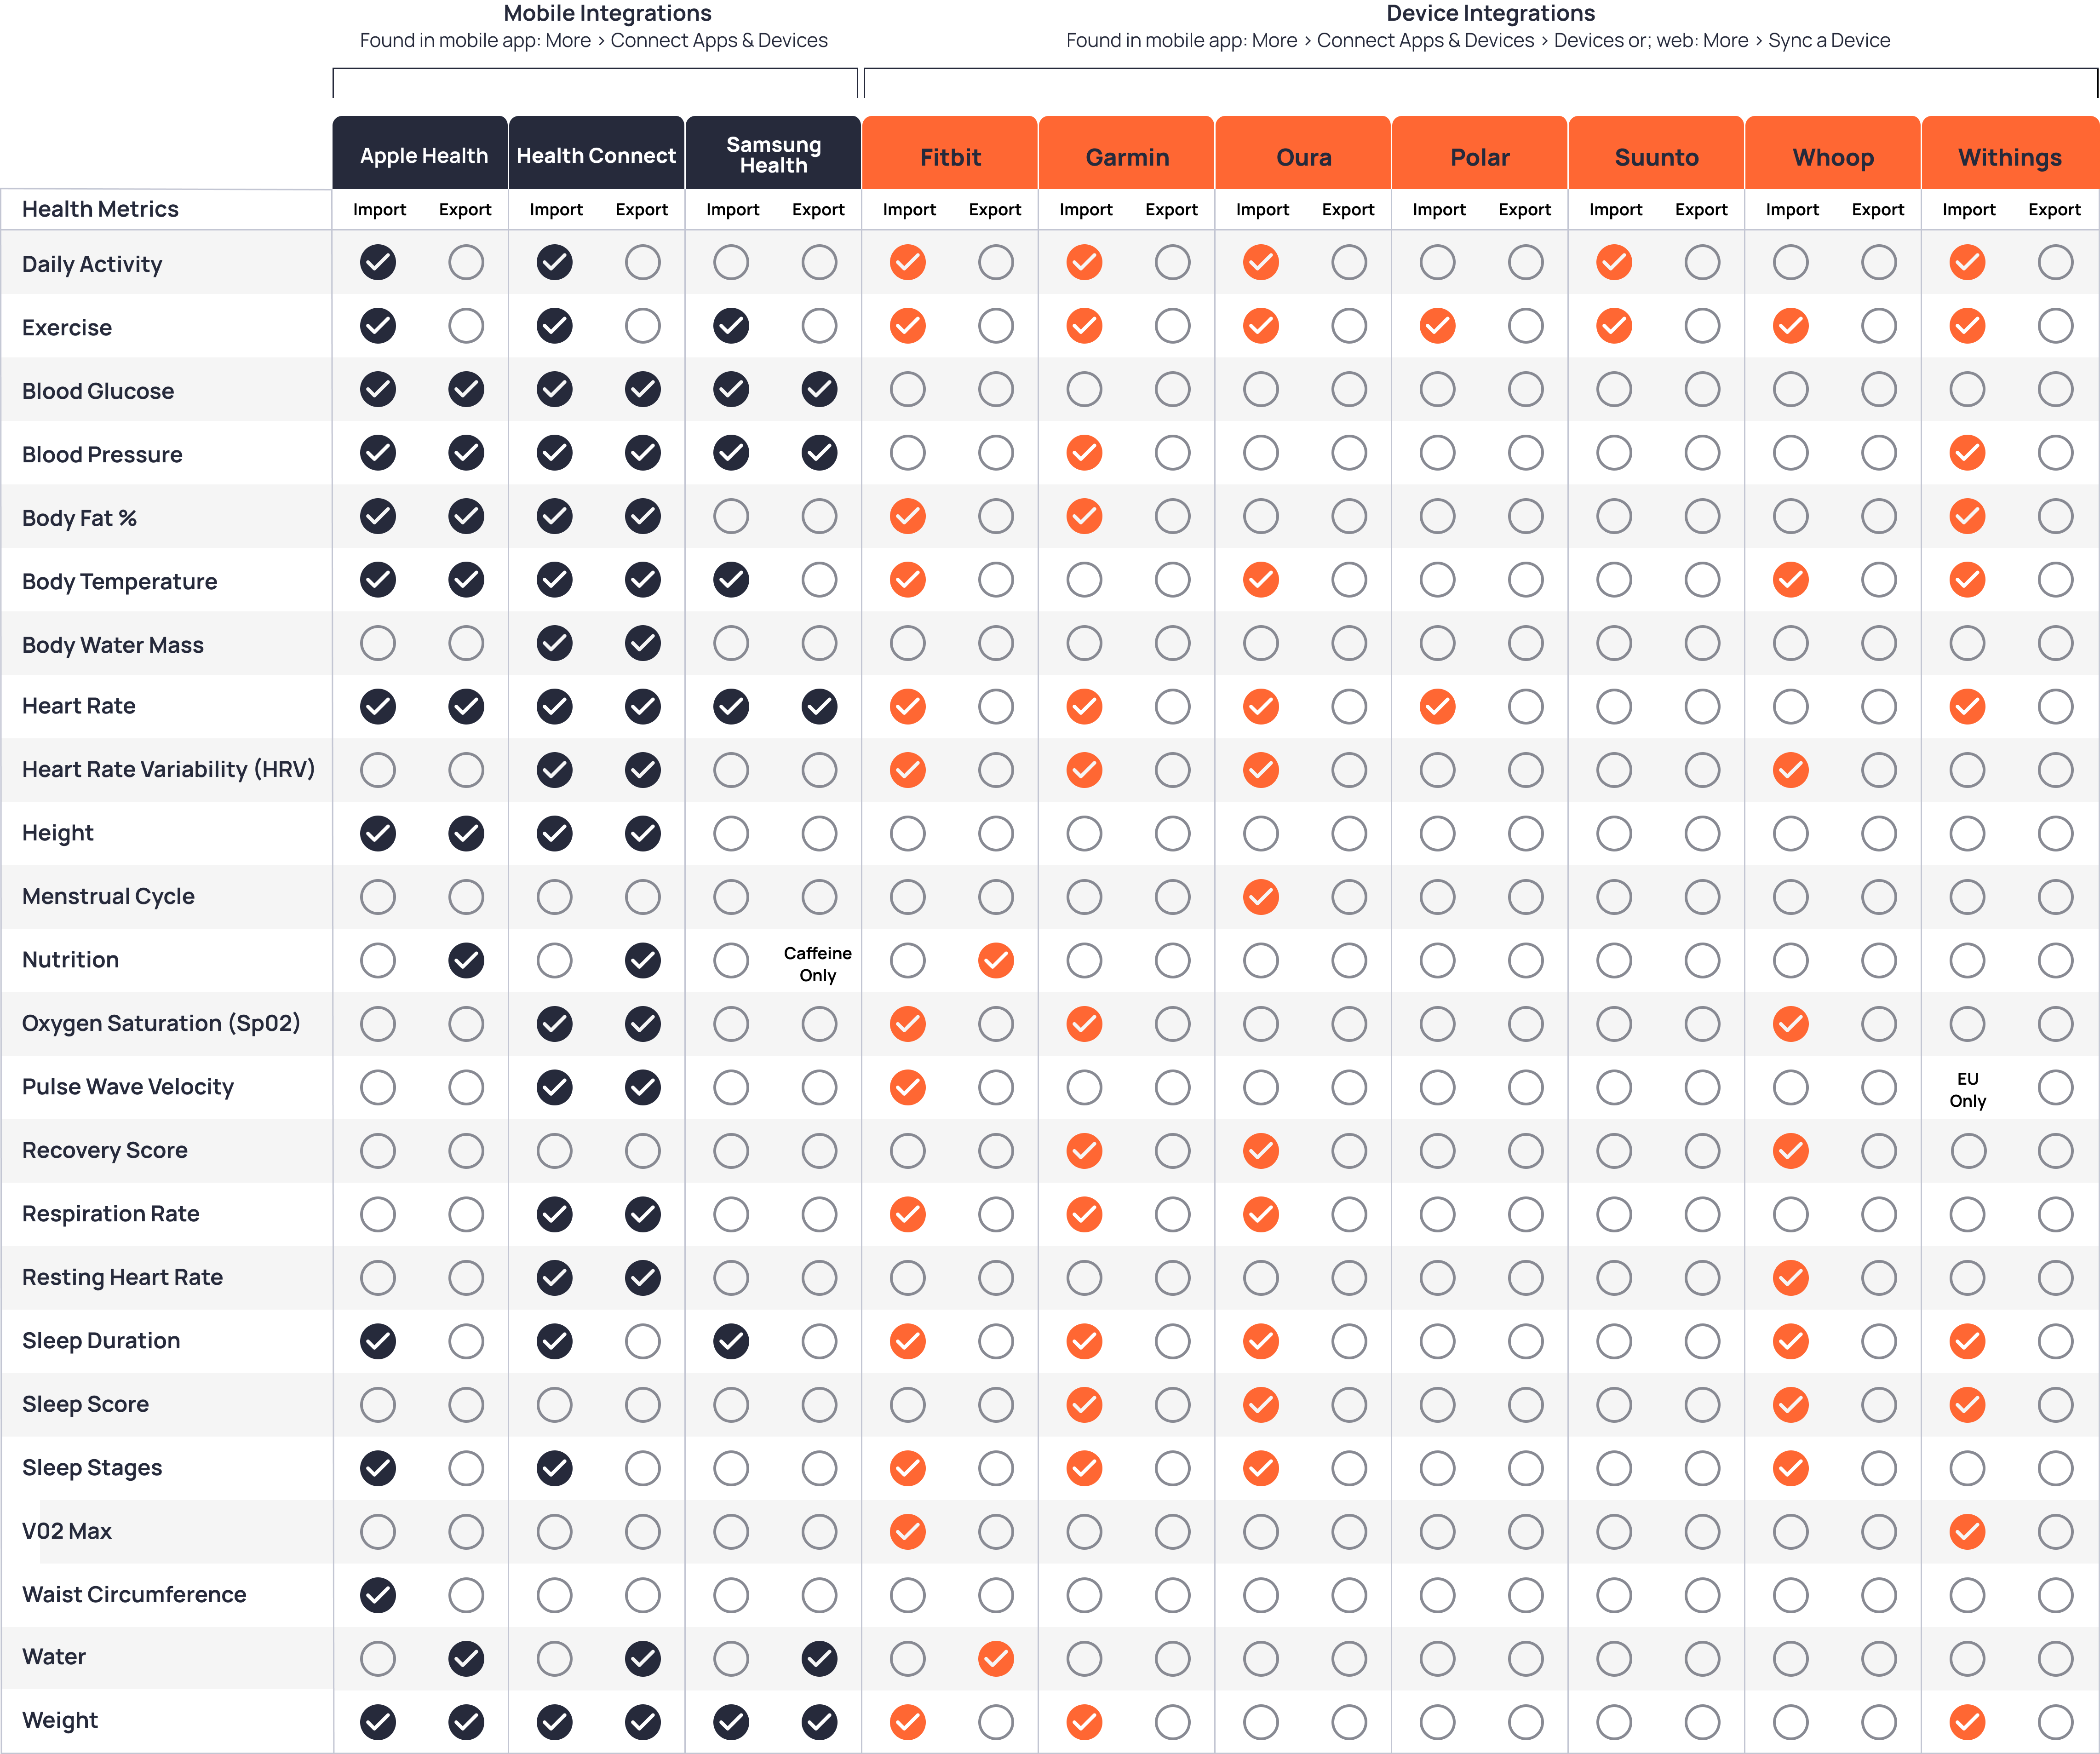Click the Import subheader under Fitbit
This screenshot has height=1754, width=2100.
(909, 210)
